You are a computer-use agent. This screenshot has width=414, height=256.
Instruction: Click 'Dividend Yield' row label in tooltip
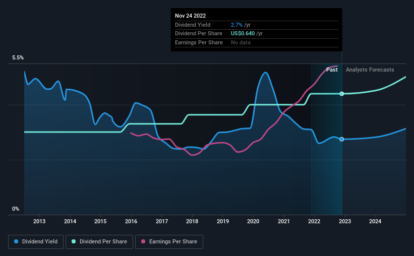tap(193, 25)
